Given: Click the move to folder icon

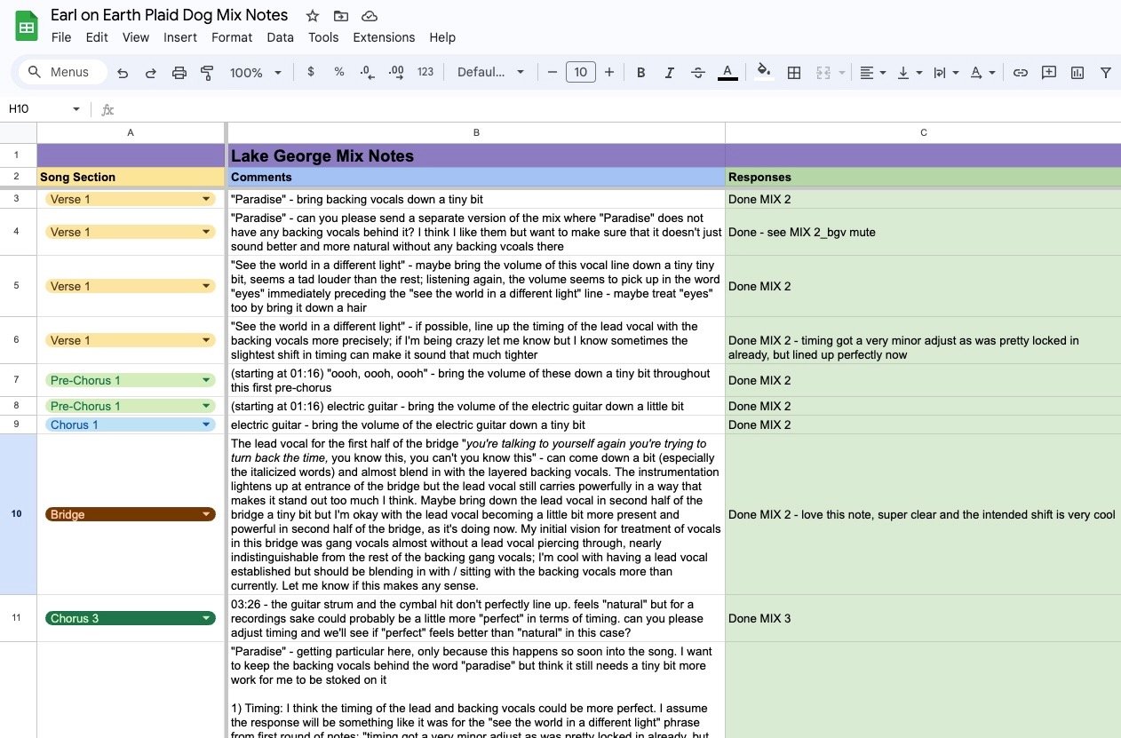Looking at the screenshot, I should click(x=341, y=16).
